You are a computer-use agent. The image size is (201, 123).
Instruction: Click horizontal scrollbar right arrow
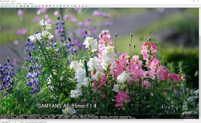(198, 120)
